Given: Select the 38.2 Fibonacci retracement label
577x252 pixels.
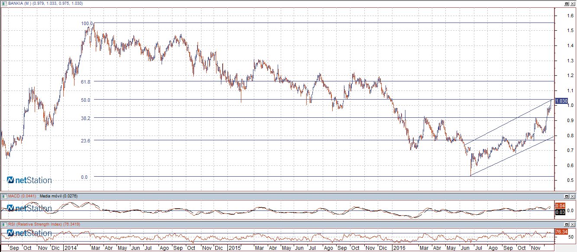Looking at the screenshot, I should point(85,118).
